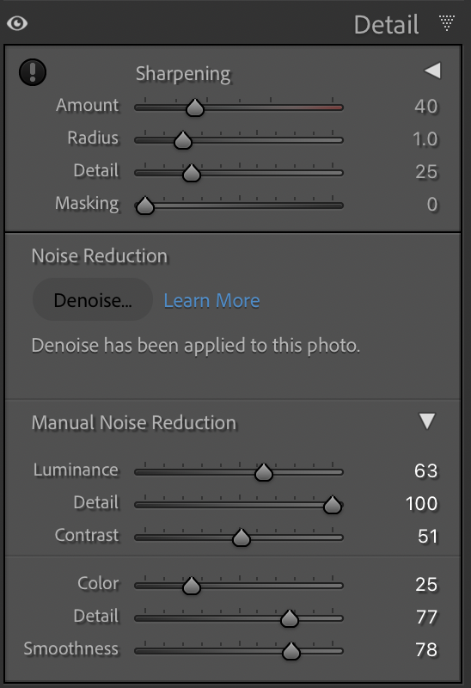Viewport: 471px width, 688px height.
Task: Click the Color noise slider handle
Action: [191, 586]
